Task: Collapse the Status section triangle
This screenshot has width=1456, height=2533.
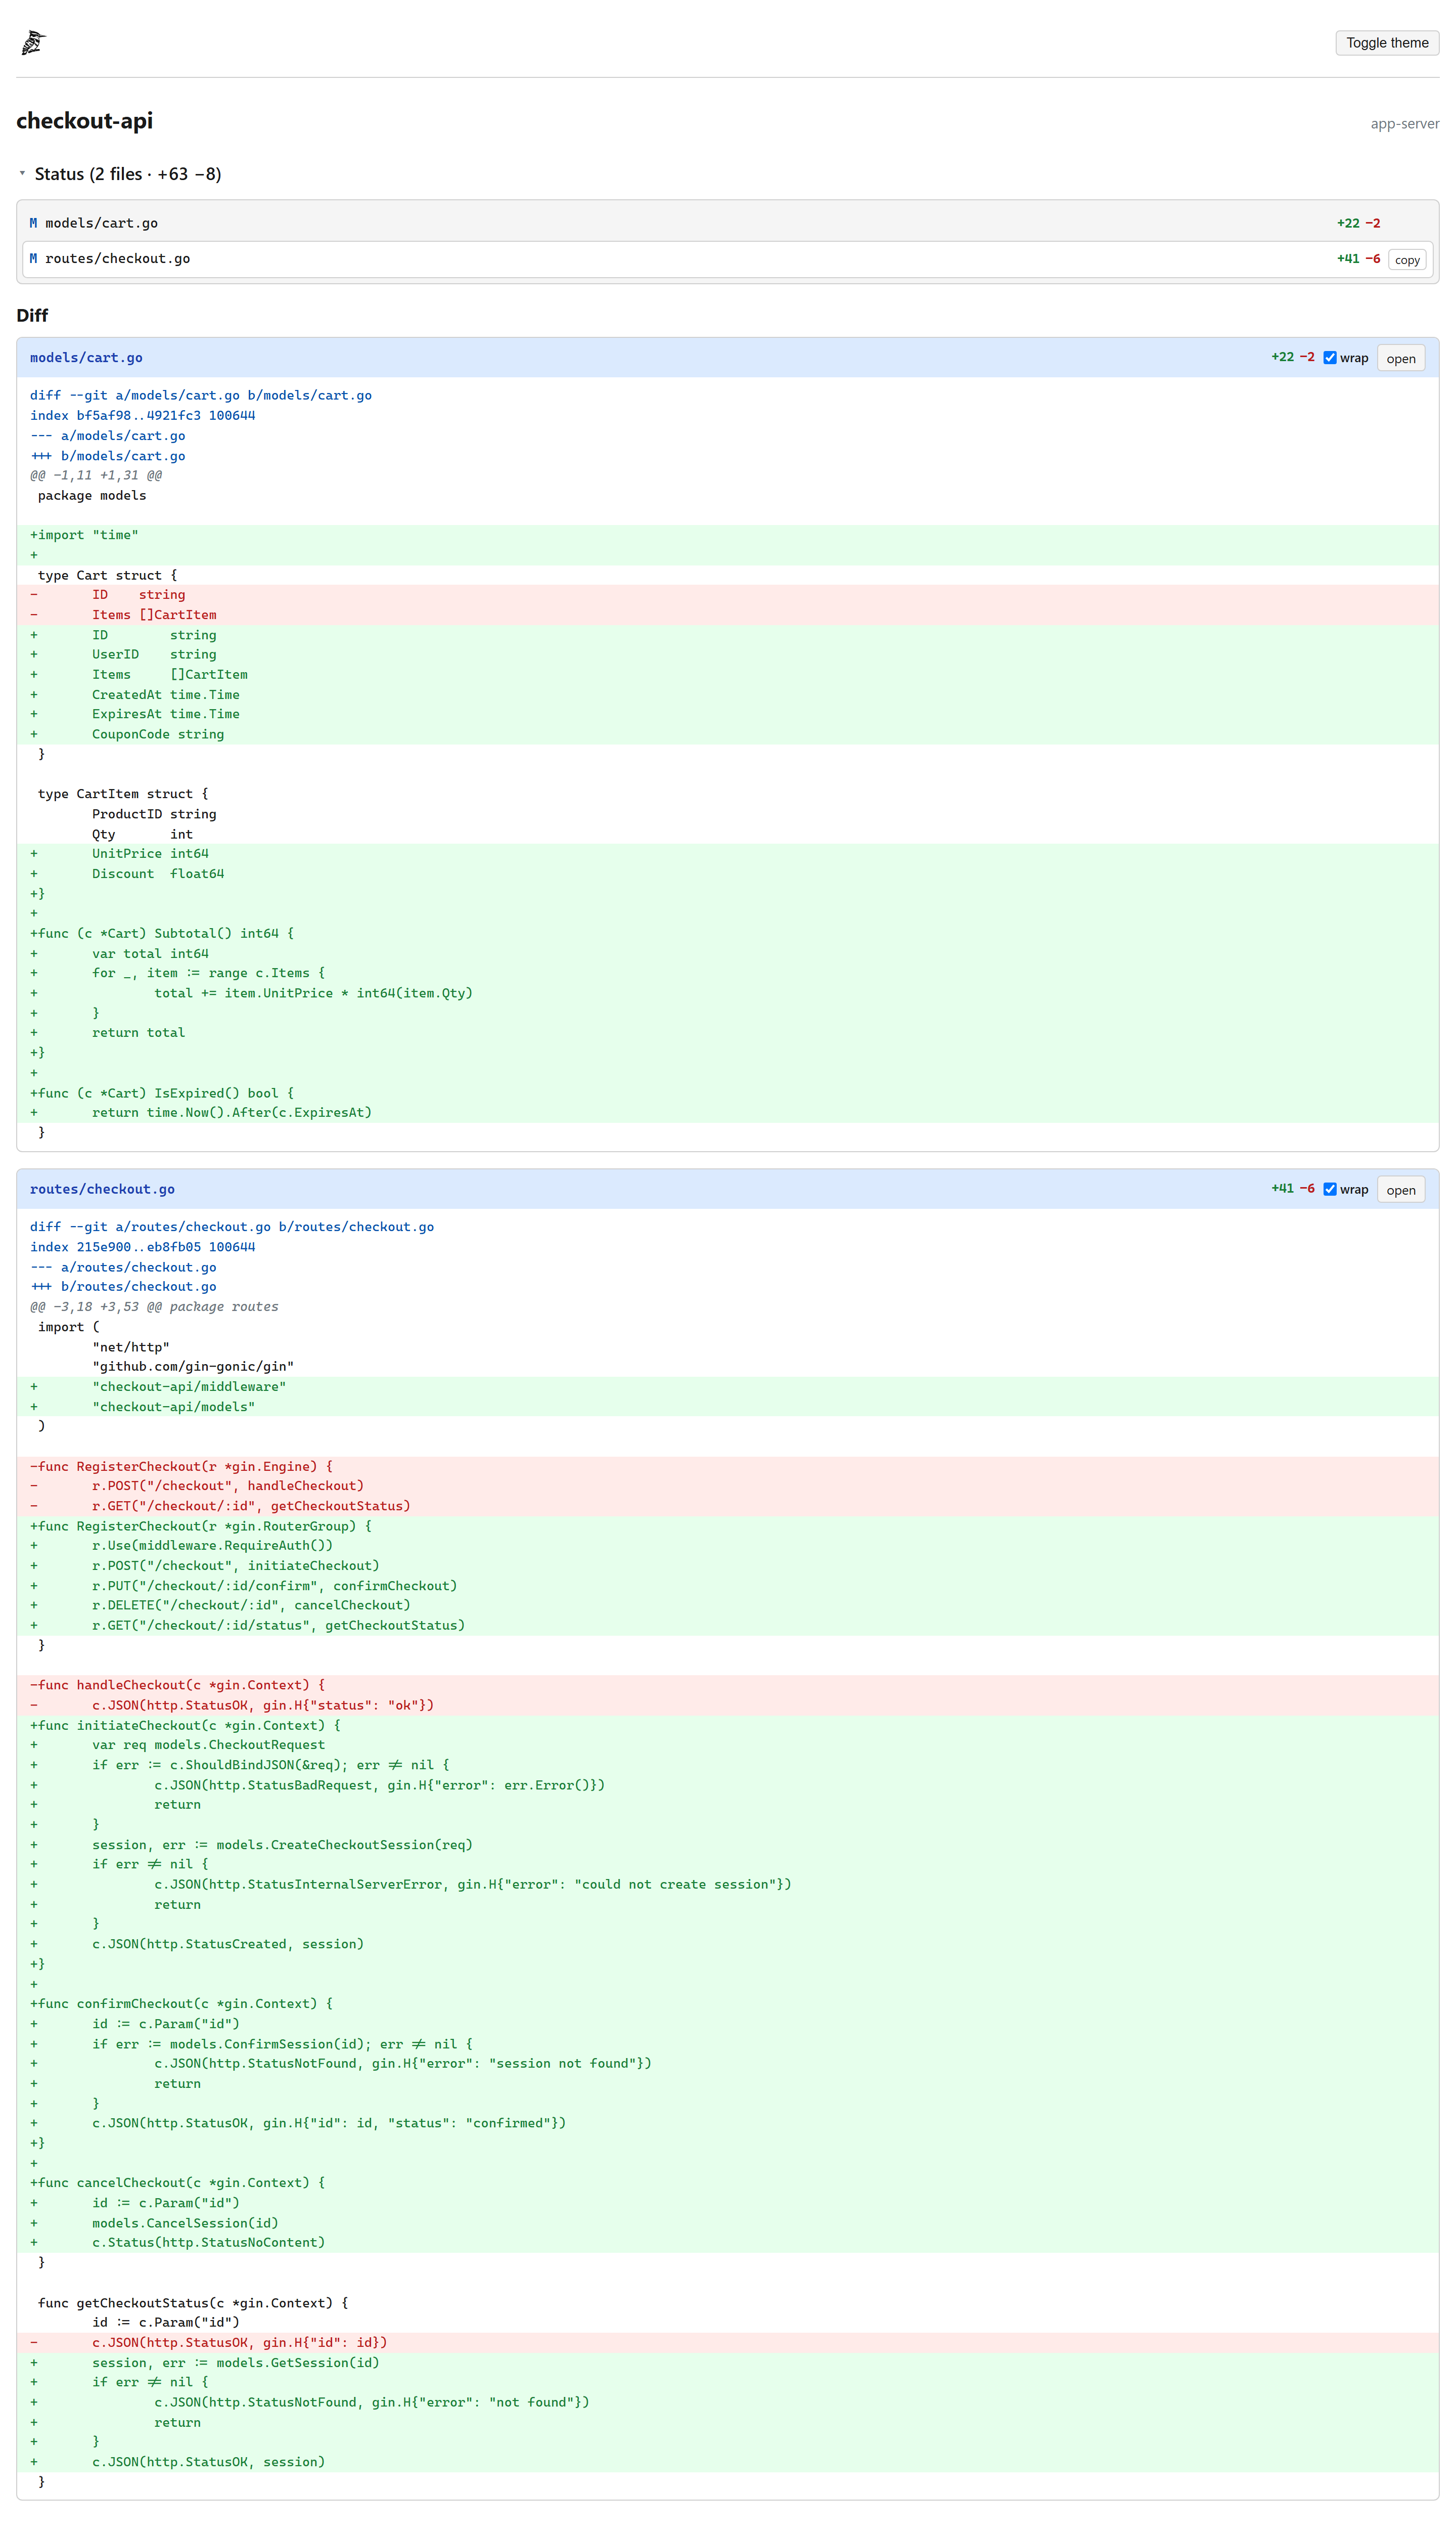Action: point(22,174)
